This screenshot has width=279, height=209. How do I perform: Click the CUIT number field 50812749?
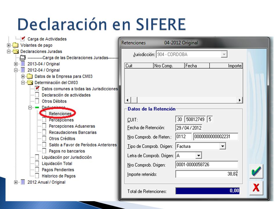point(195,119)
